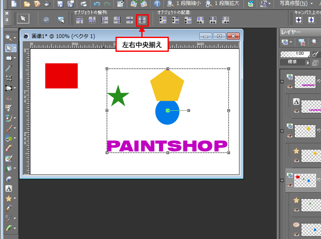Click the Save floppy disk icon
Viewport: 321px width, 239px height.
coord(60,4)
